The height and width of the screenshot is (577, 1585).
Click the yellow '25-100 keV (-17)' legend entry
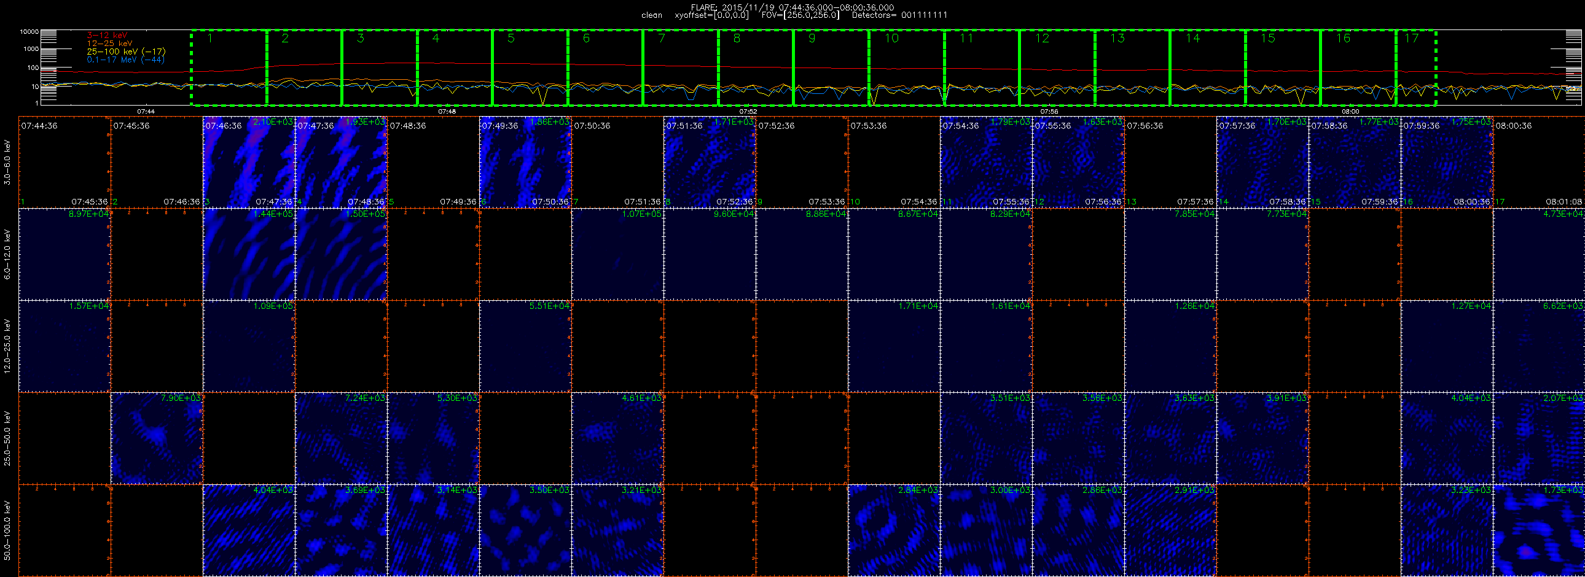click(126, 52)
